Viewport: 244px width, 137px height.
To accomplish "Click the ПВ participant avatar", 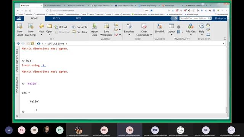I will (x=130, y=130).
